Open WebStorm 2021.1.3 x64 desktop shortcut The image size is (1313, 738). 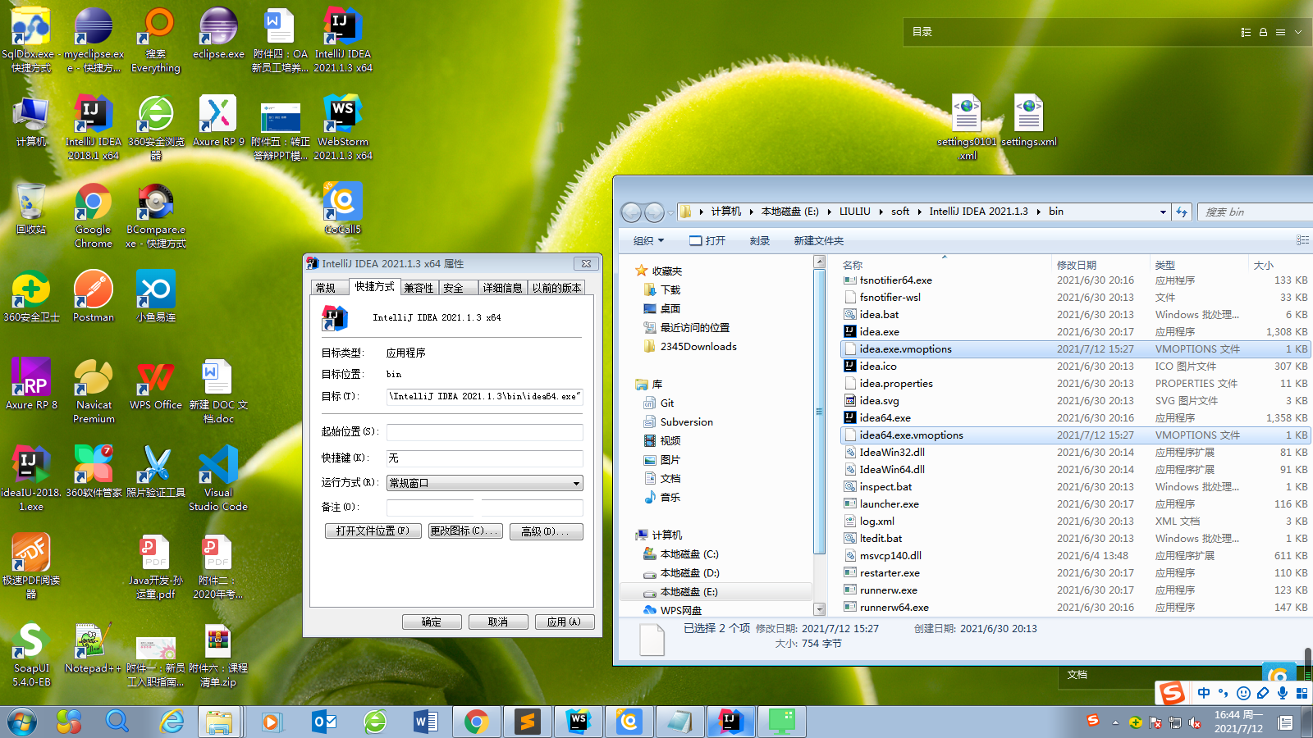click(343, 127)
